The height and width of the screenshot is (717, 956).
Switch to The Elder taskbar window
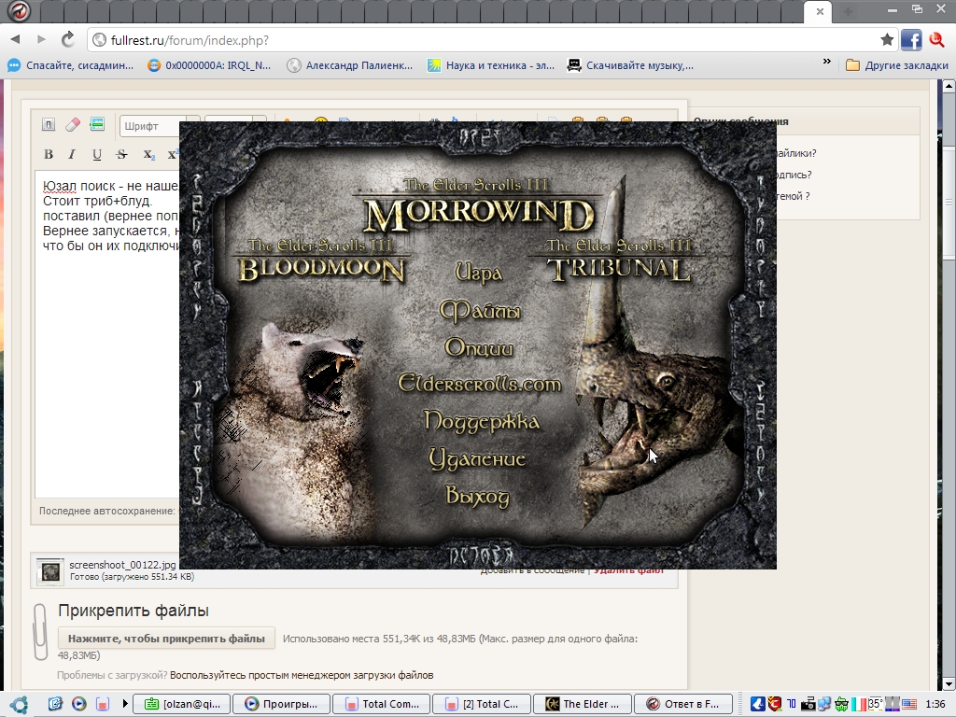coord(583,704)
